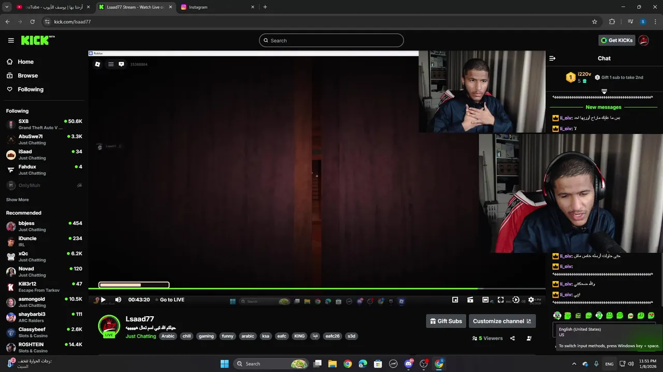Select the gaming tag
The width and height of the screenshot is (663, 372).
[206, 336]
